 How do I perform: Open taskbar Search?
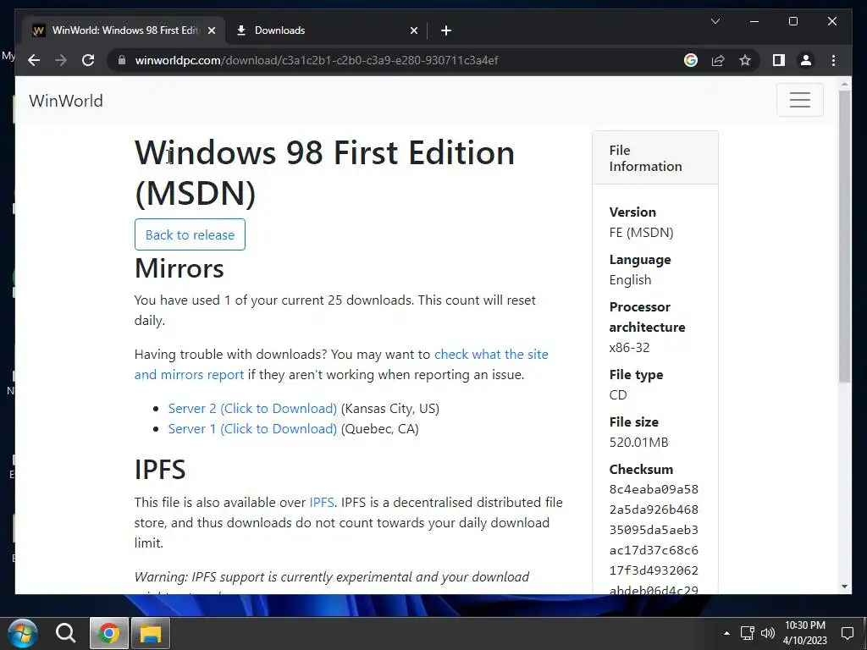point(65,633)
